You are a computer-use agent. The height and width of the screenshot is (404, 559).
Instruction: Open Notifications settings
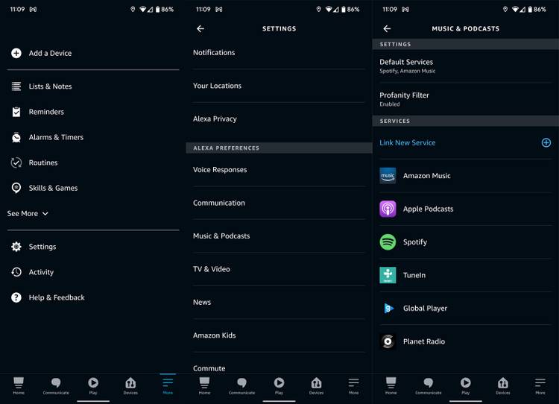tap(279, 53)
